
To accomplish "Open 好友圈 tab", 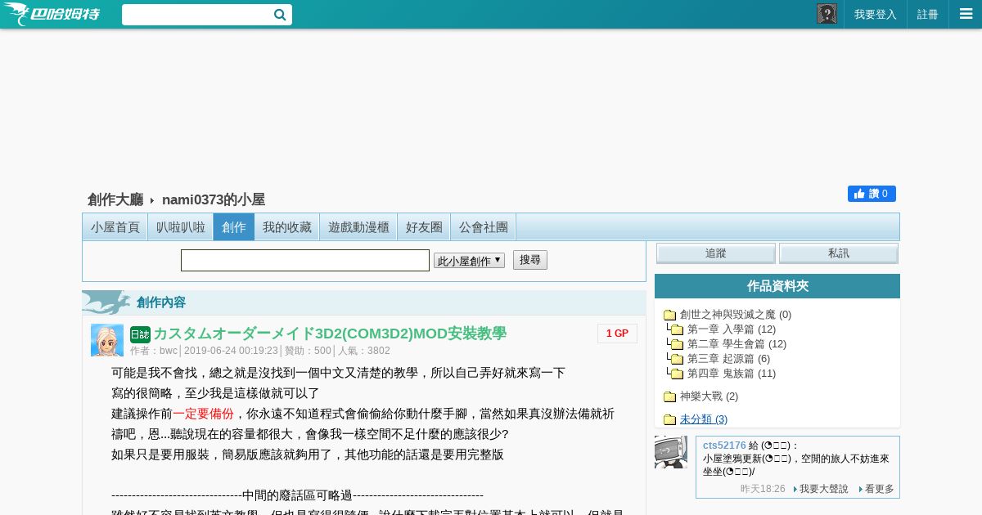I will [x=424, y=226].
